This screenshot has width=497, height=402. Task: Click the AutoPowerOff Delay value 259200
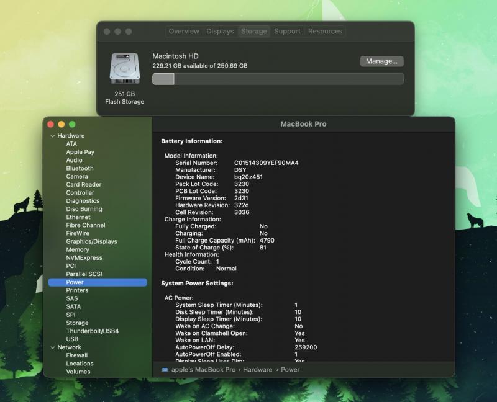tap(306, 347)
